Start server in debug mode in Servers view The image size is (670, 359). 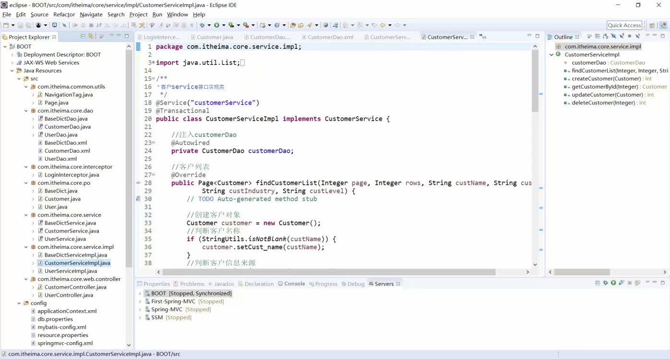pyautogui.click(x=605, y=283)
